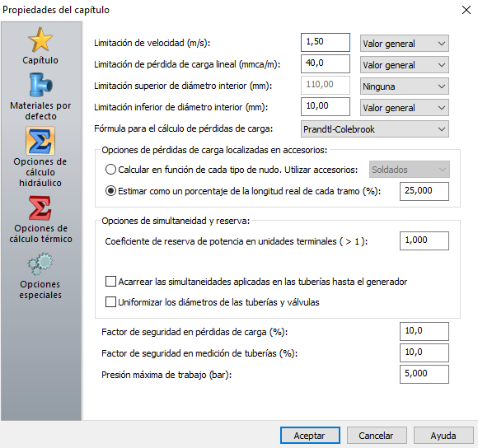Open the Prandtl-Colebrook formula dropdown
The image size is (478, 448).
(x=375, y=129)
